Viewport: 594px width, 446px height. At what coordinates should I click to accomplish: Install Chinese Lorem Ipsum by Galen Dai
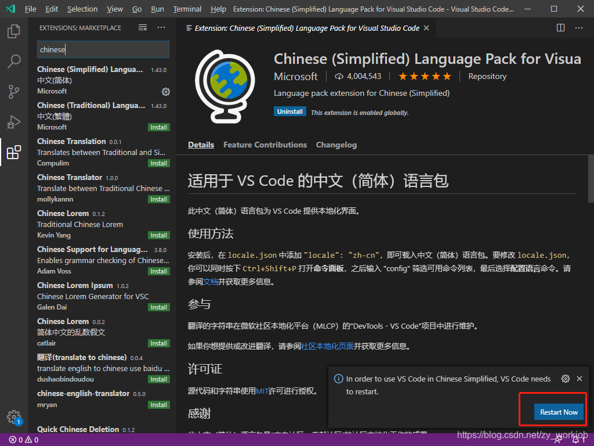coord(159,307)
